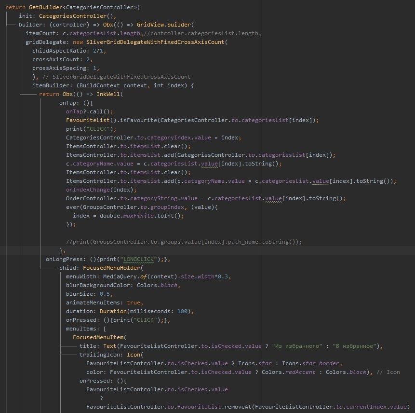Click the 'animateMenuItems:' property
The height and width of the screenshot is (413, 415).
click(x=94, y=303)
